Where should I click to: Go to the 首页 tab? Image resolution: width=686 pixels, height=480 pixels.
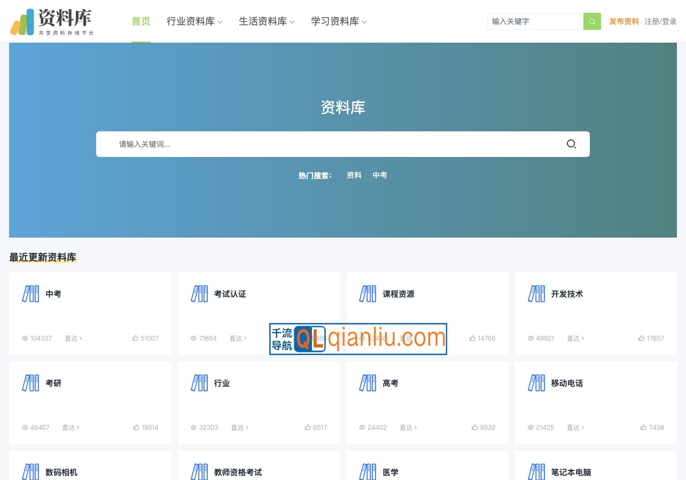click(x=141, y=21)
